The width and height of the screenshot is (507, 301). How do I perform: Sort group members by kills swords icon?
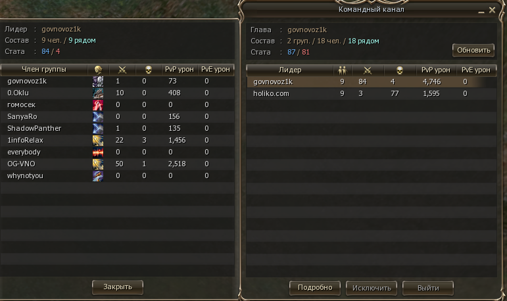(122, 70)
